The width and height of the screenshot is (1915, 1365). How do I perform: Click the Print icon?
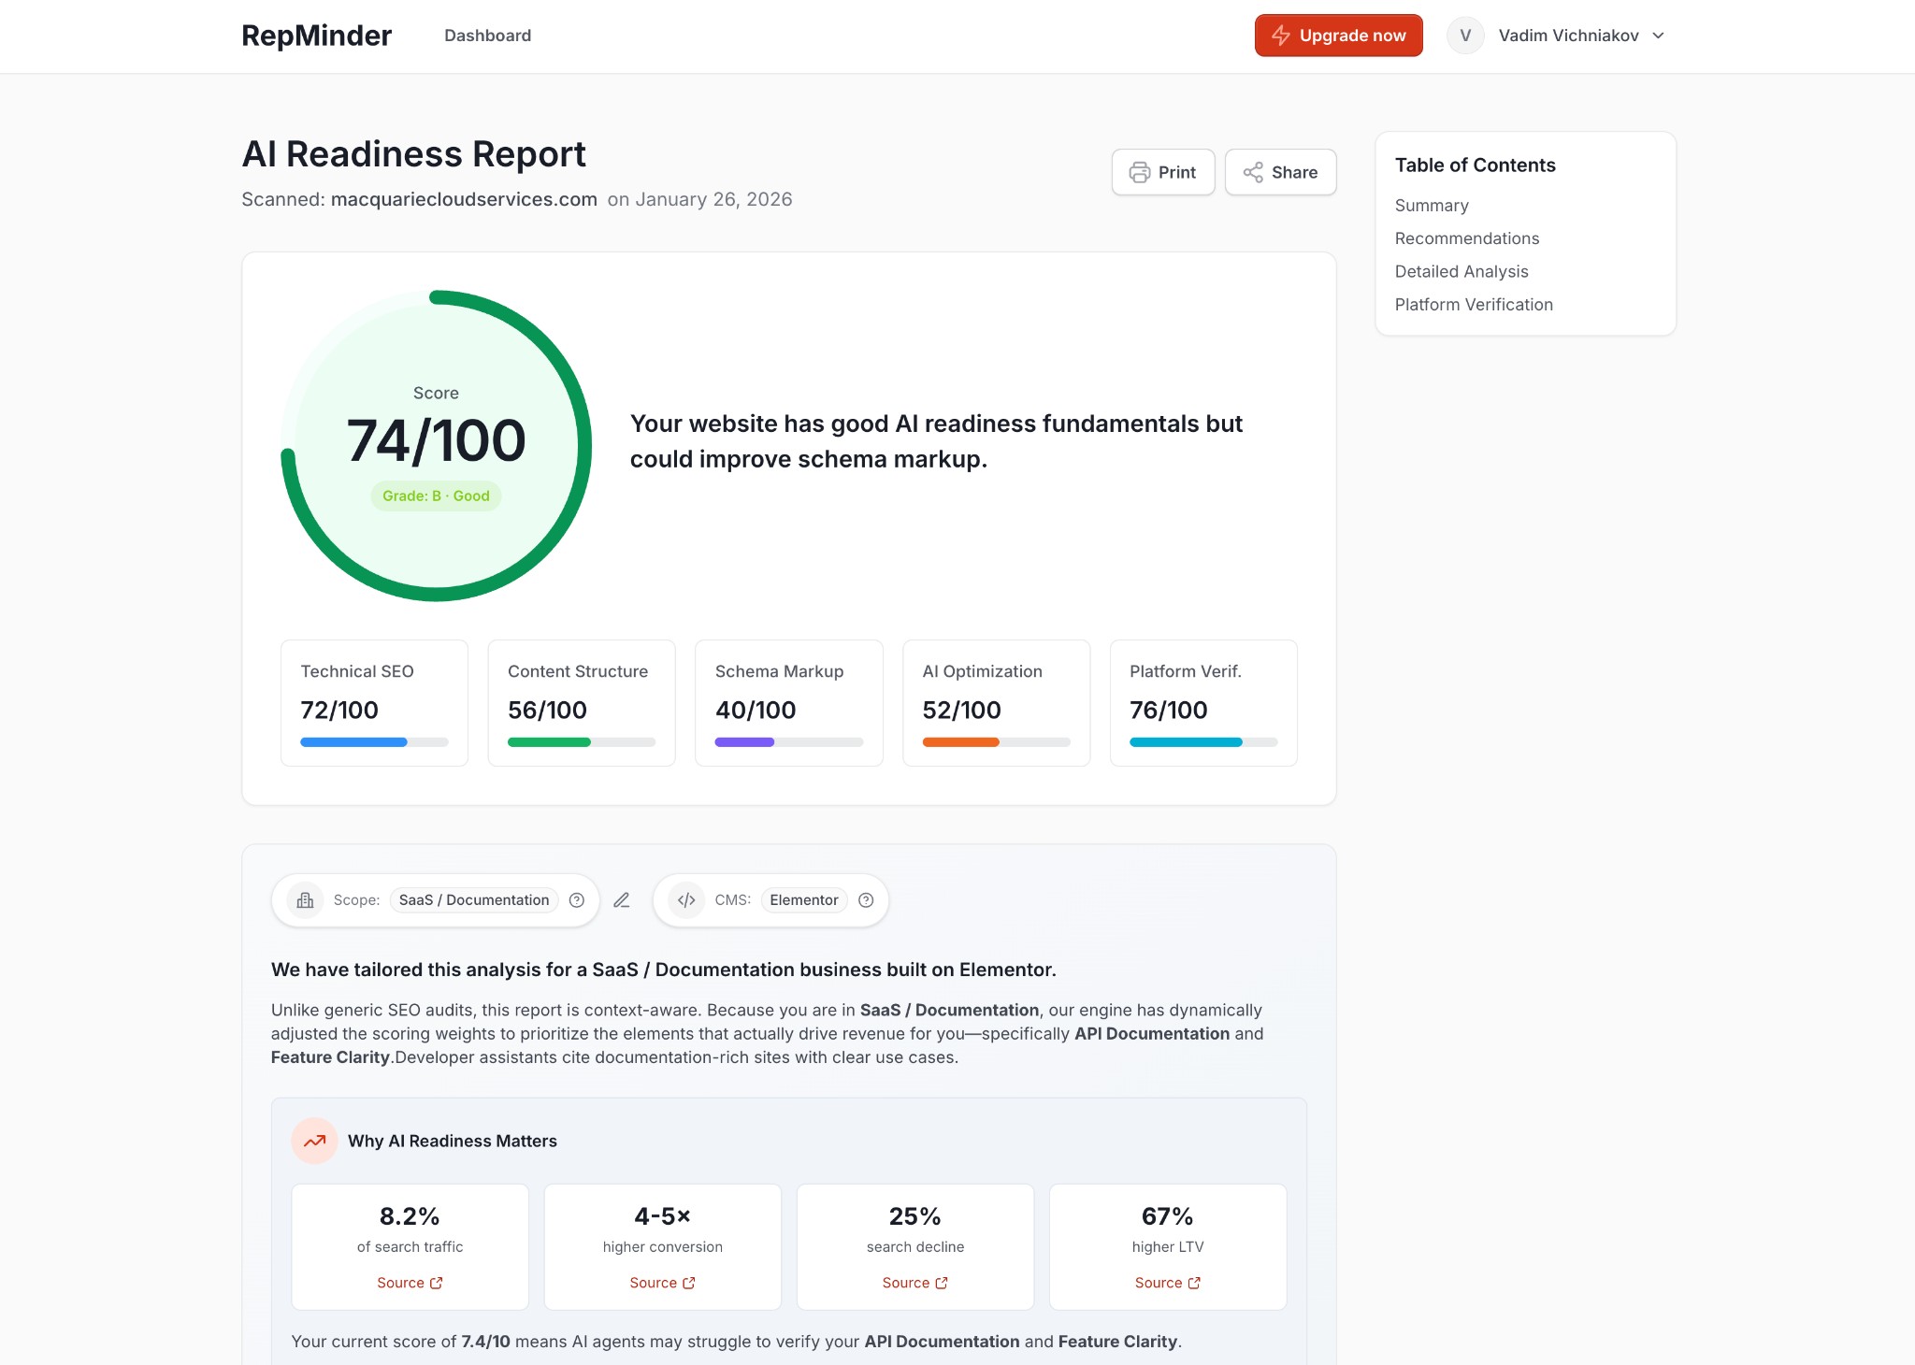[1140, 172]
